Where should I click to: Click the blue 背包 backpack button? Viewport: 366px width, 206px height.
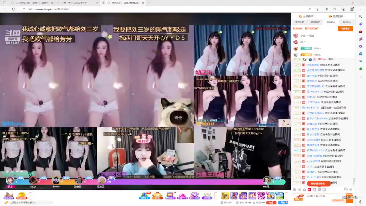pos(283,203)
